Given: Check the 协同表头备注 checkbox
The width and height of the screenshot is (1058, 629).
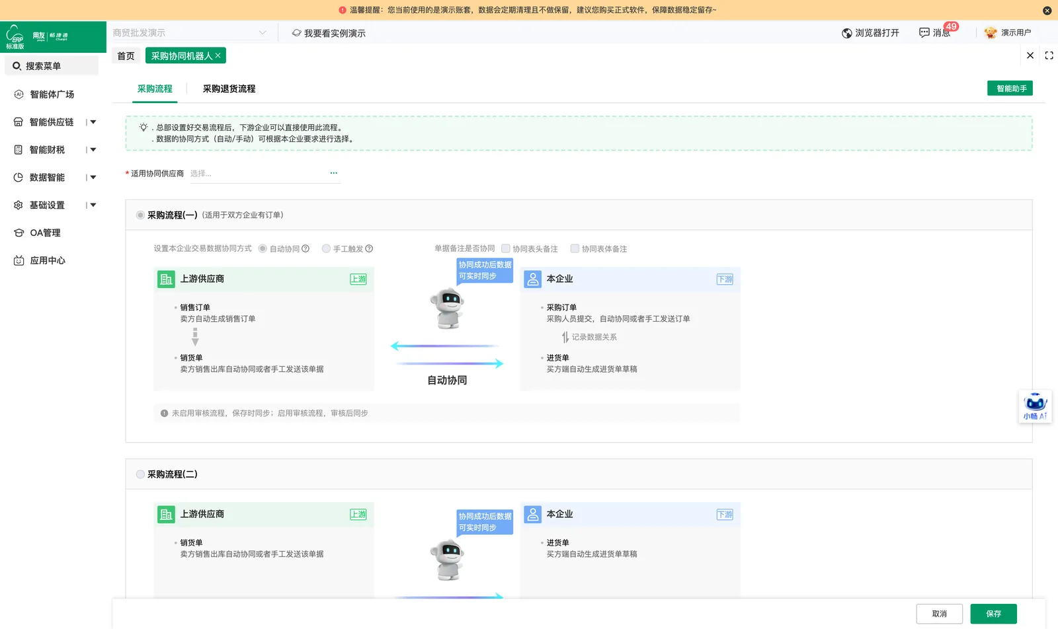Looking at the screenshot, I should 506,249.
